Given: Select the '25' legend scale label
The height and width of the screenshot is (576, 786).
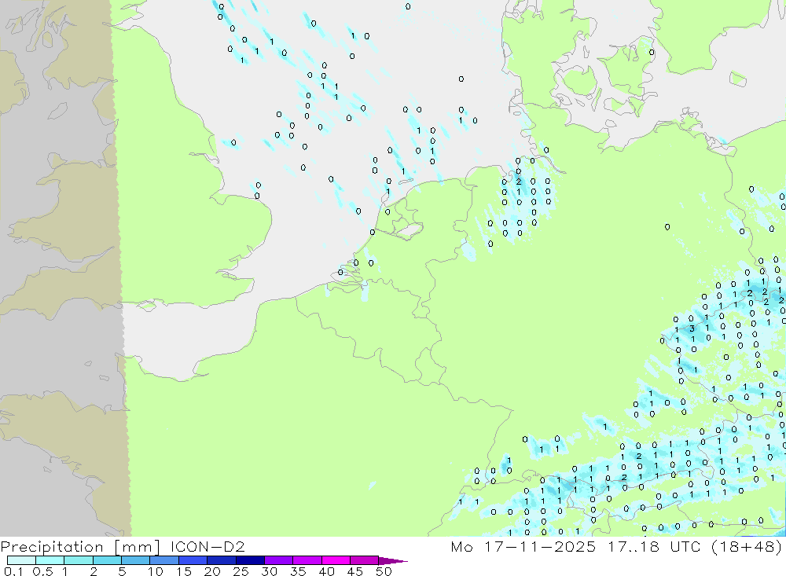Looking at the screenshot, I should point(241,571).
